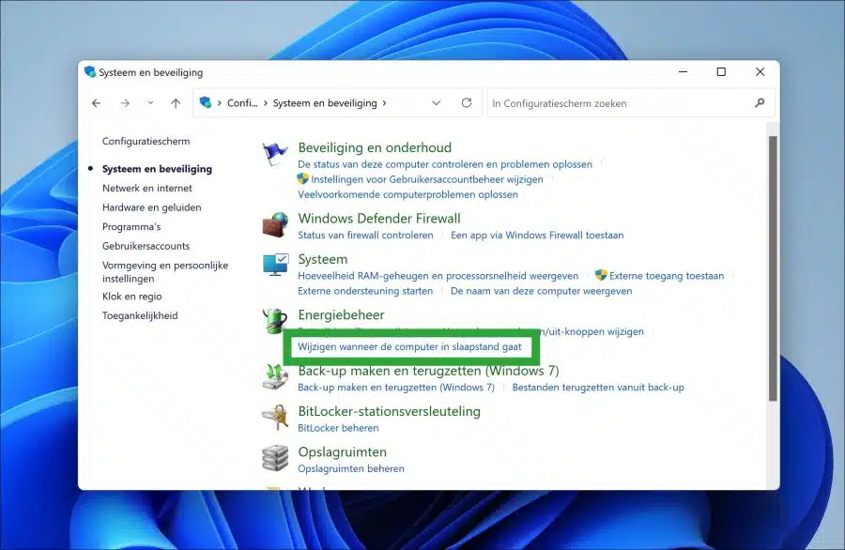Image resolution: width=845 pixels, height=550 pixels.
Task: Click the Beveiliging en onderhoud flag icon
Action: [x=275, y=154]
